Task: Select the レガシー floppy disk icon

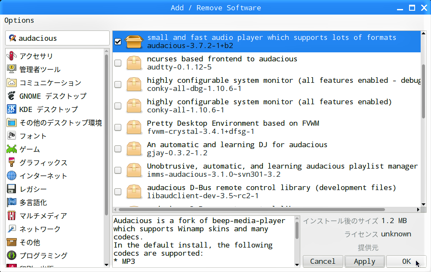Action: click(12, 189)
